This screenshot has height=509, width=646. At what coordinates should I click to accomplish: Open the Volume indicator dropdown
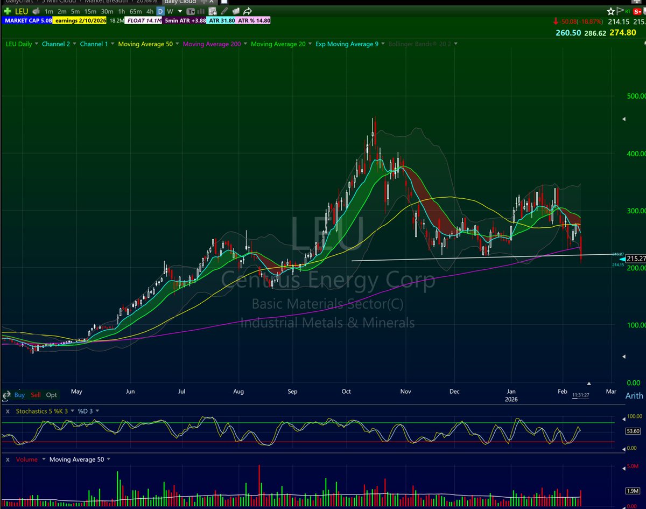tap(43, 459)
